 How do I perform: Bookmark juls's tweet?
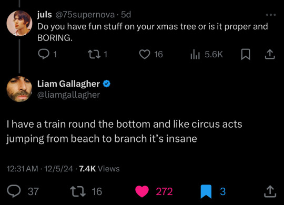pos(246,54)
